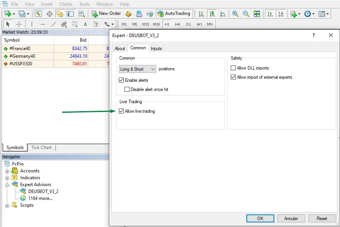This screenshot has width=340, height=227.
Task: Click OK in Expert dialog
Action: 260,218
